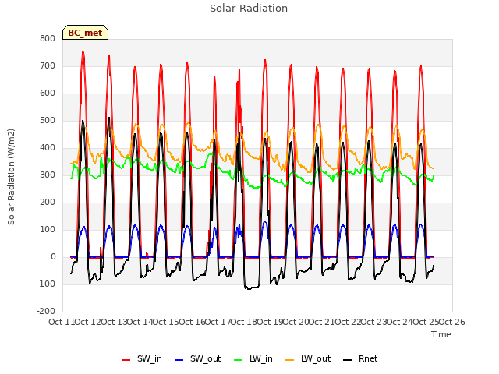The image size is (499, 374).
Task: Click the 0 y-axis tick label
Action: click(x=53, y=257)
